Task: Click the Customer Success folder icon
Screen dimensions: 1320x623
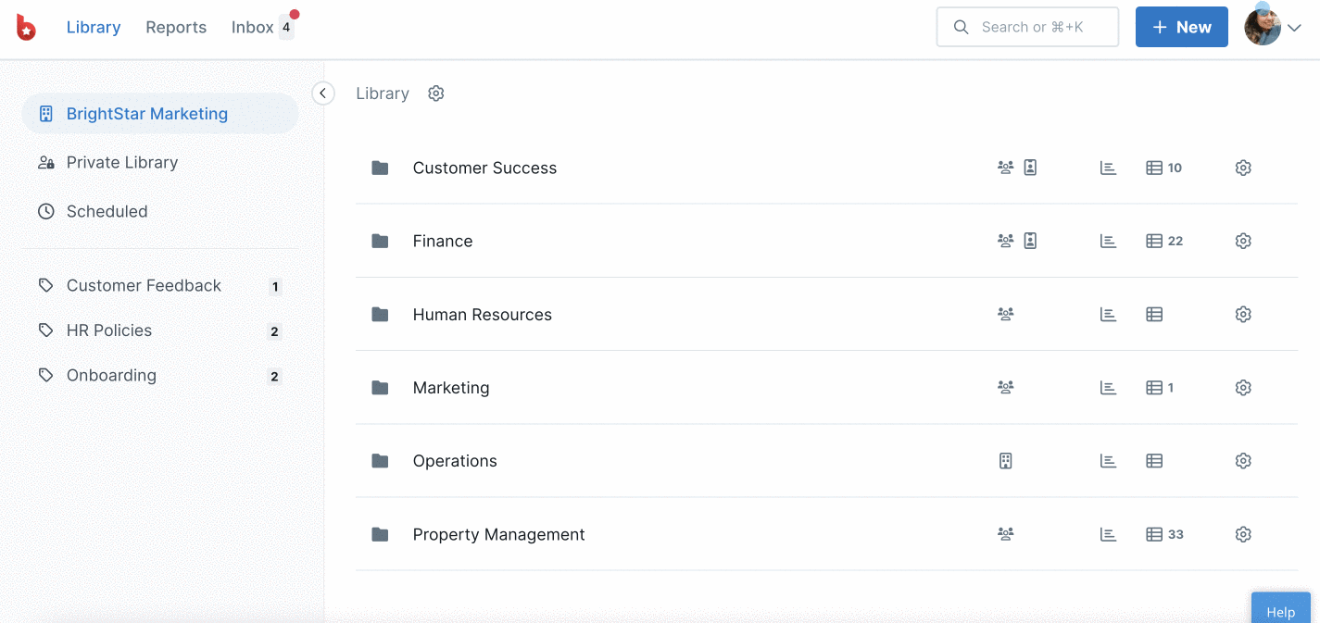Action: click(x=380, y=168)
